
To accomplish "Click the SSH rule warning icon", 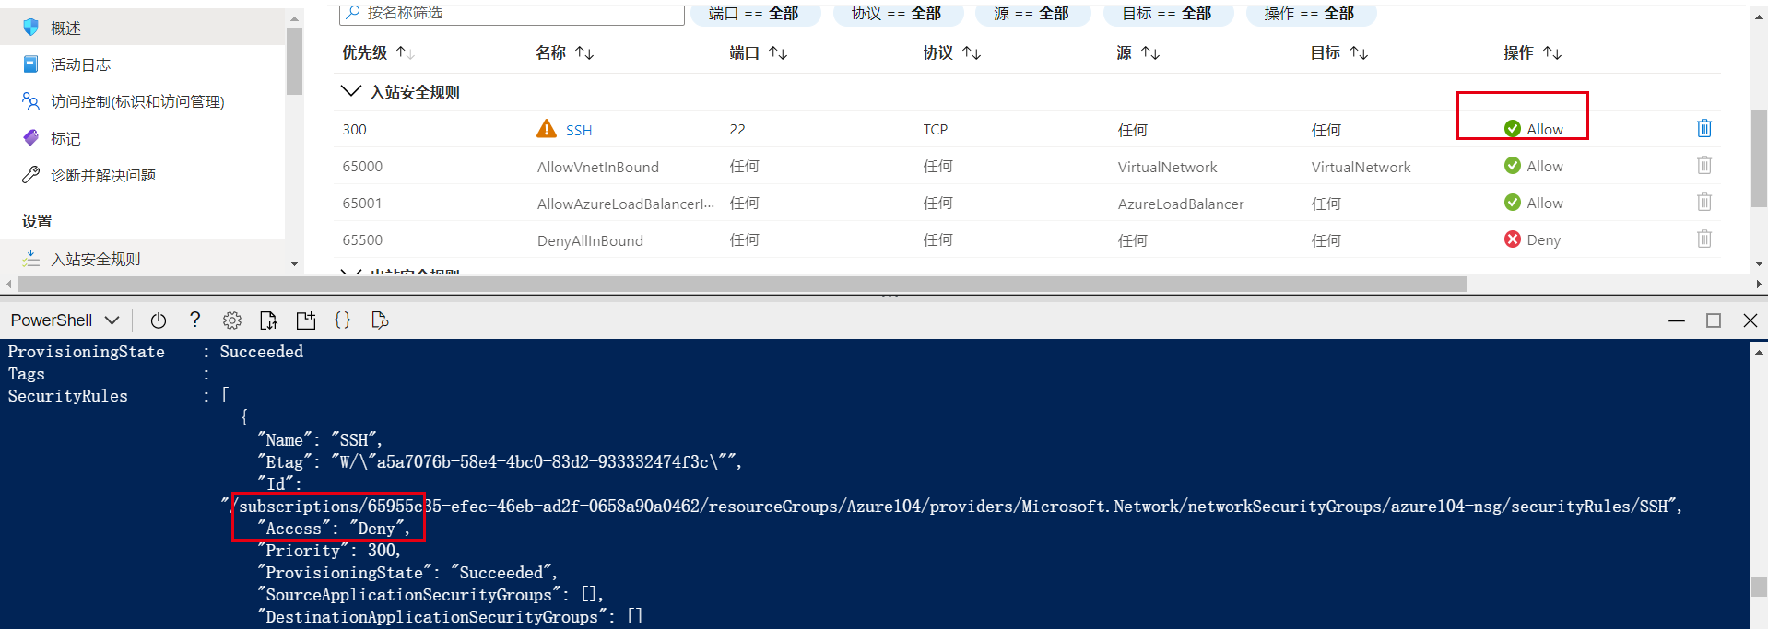I will (547, 129).
